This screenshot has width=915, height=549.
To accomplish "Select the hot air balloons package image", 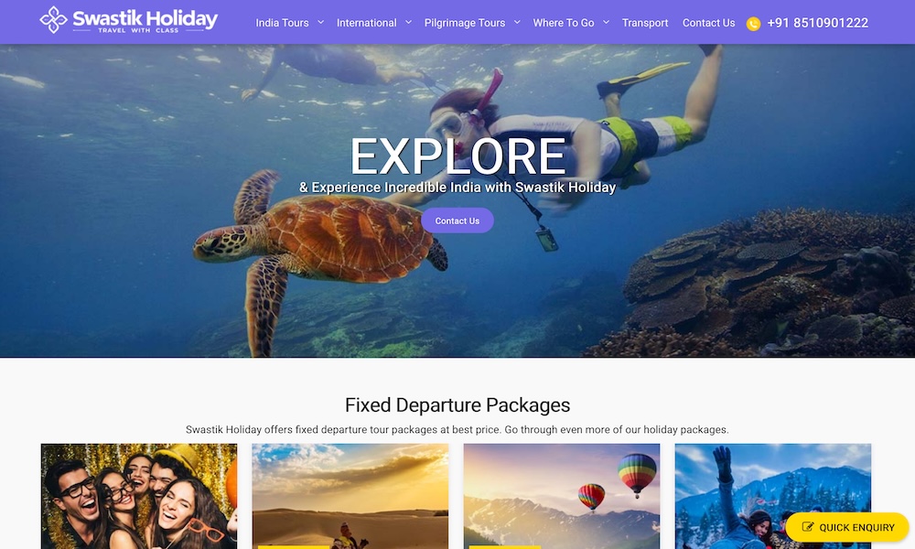I will [562, 496].
